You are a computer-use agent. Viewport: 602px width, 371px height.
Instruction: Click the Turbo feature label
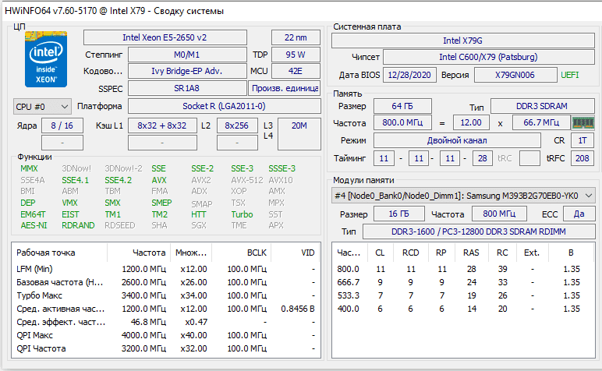242,214
